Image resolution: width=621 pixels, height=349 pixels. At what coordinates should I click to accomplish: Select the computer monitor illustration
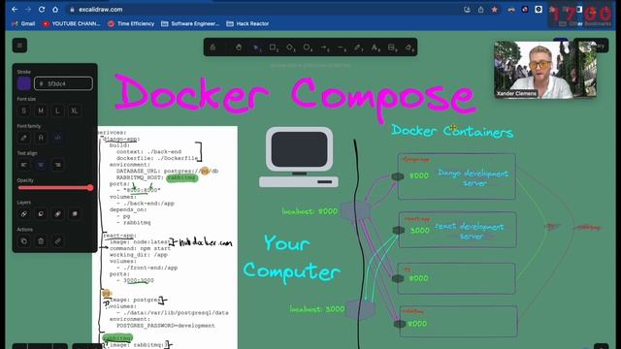[x=299, y=157]
